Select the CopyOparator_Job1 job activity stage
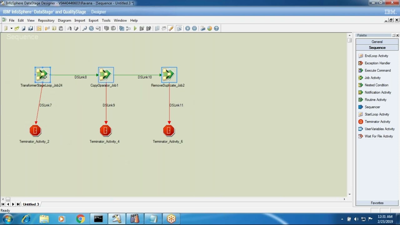 coord(106,75)
